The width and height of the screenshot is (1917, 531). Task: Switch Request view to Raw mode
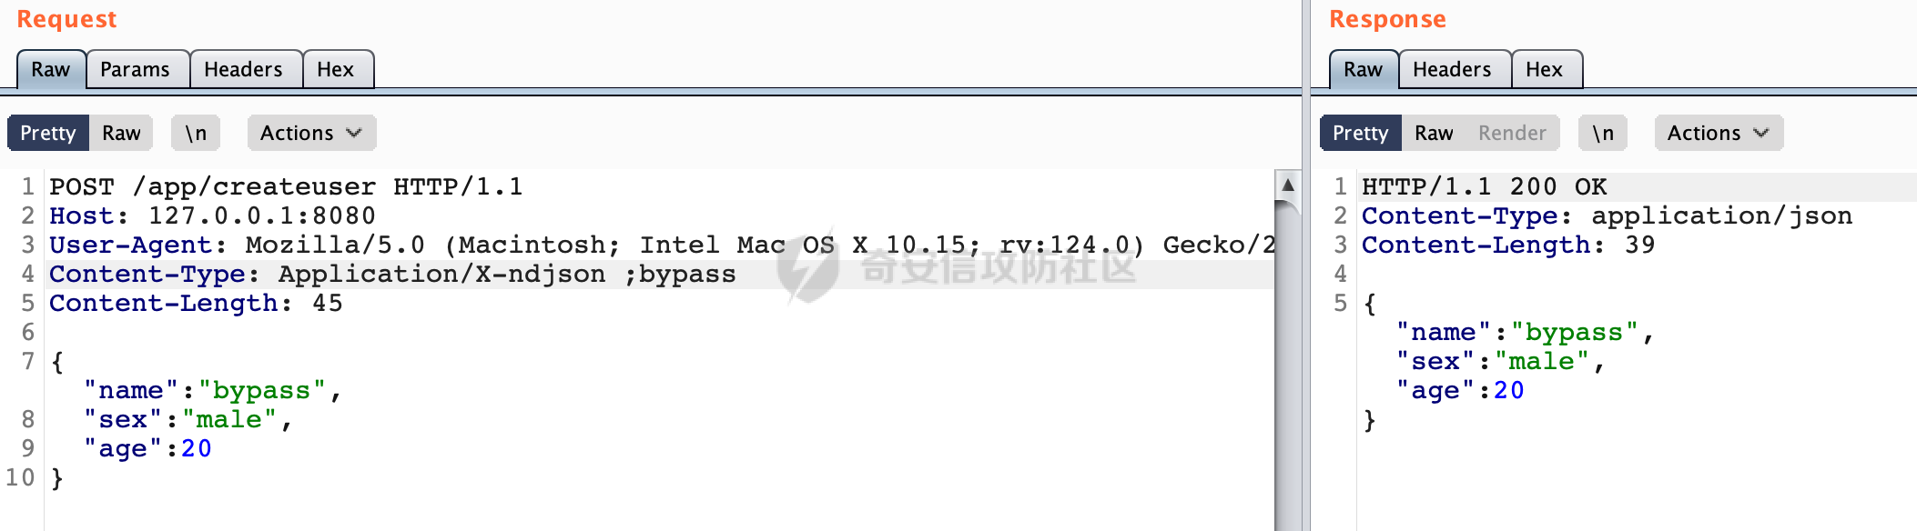pyautogui.click(x=121, y=133)
